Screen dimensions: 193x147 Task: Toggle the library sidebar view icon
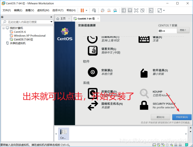[124, 10]
